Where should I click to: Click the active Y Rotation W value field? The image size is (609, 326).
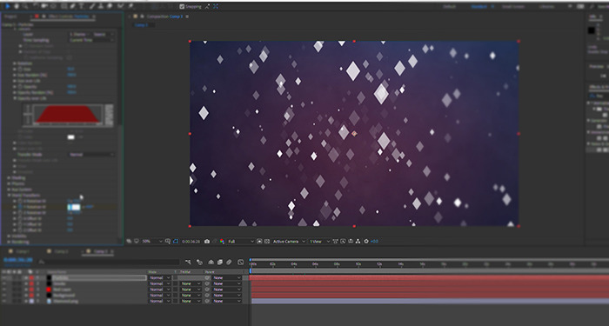(x=74, y=207)
